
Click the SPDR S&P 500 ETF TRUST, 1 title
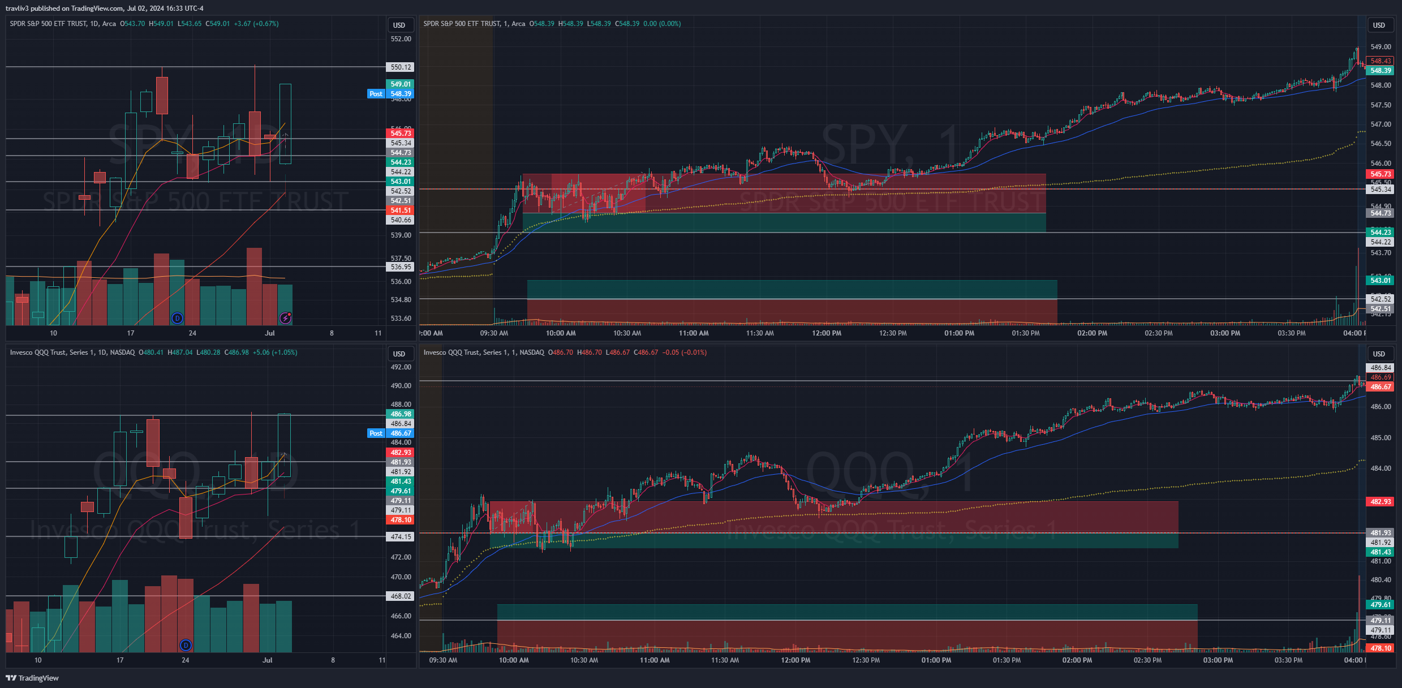[474, 24]
